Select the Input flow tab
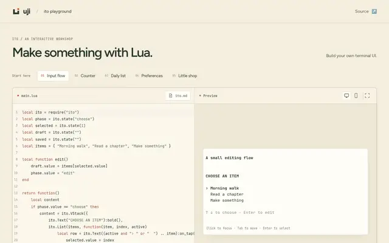 [53, 76]
